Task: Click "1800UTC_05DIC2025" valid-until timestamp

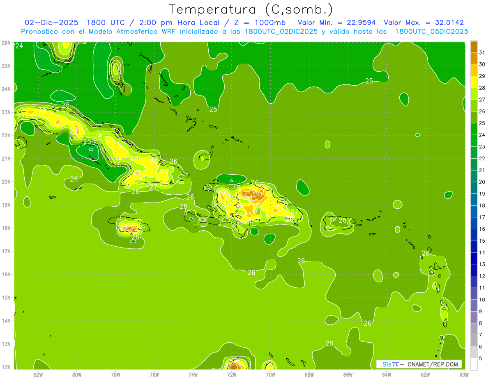Action: coord(431,32)
